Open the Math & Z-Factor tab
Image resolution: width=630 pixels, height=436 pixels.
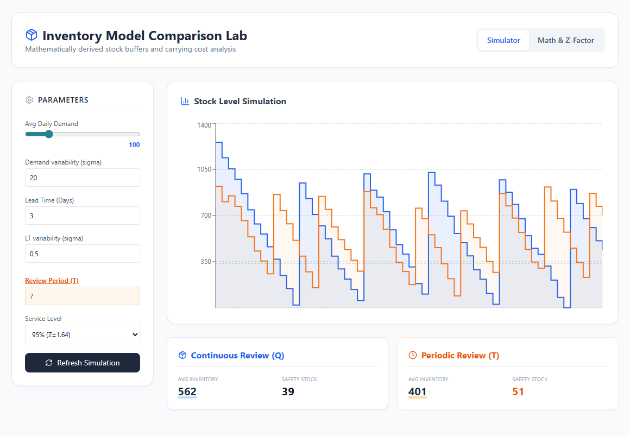566,40
